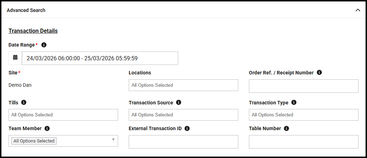This screenshot has height=158, width=367.
Task: Open the Transaction Source dropdown
Action: (x=183, y=115)
